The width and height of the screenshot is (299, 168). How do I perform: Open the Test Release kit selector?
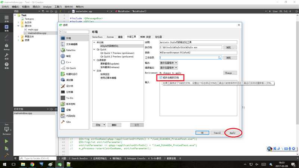[x=6, y=130]
